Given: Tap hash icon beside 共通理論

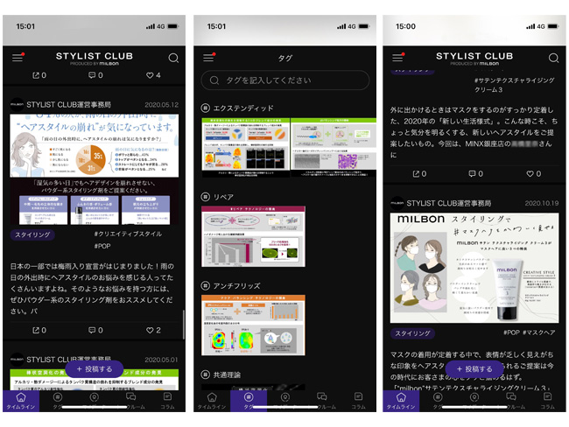Looking at the screenshot, I should (206, 374).
